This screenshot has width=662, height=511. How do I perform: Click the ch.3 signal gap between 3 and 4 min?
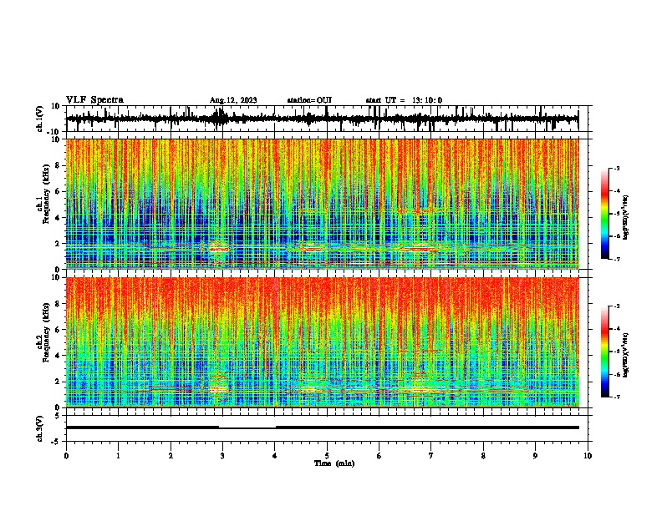247,428
